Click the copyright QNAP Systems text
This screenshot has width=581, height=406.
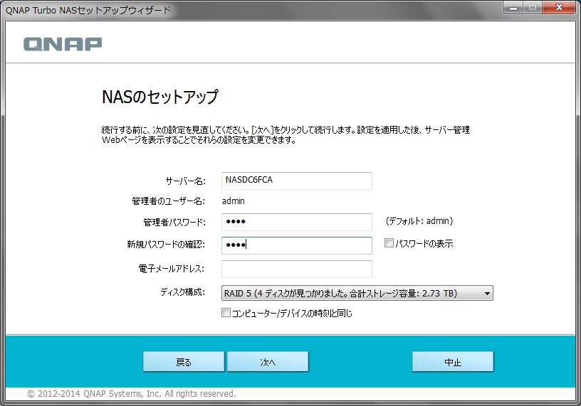coord(132,393)
